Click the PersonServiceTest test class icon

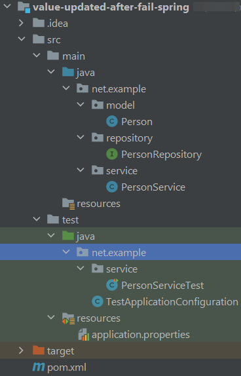tap(112, 285)
